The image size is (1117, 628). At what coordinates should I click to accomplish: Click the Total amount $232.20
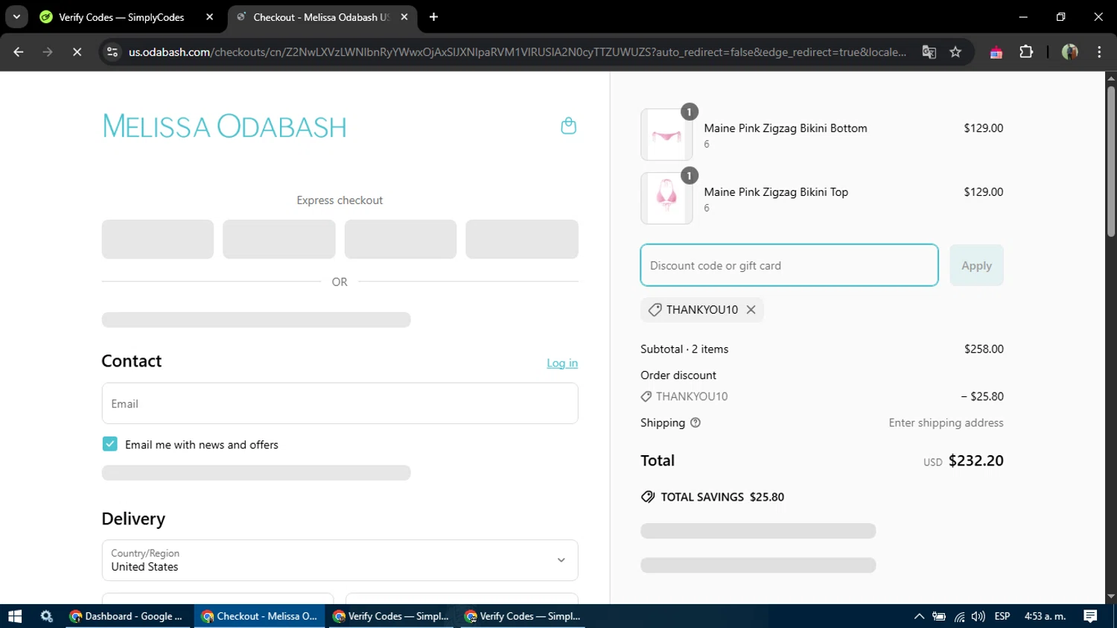[976, 461]
